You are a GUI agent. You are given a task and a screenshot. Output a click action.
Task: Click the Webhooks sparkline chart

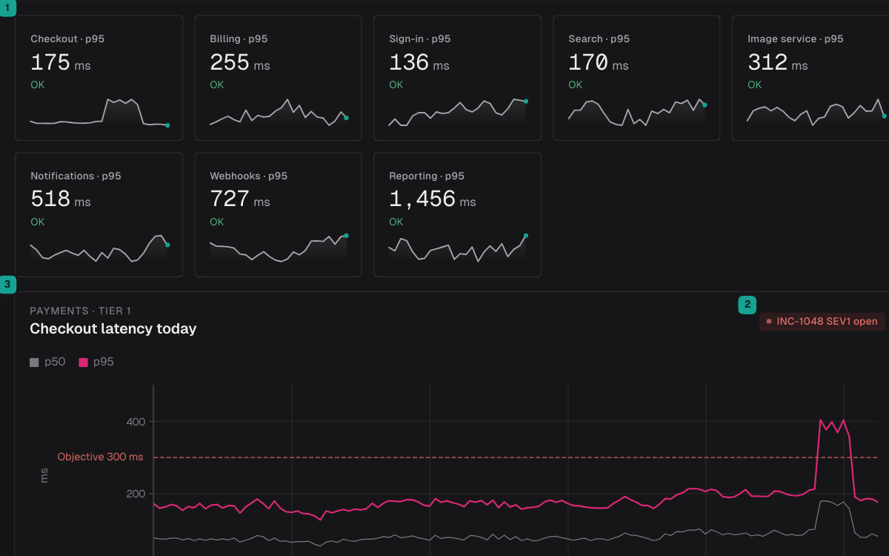[x=279, y=248]
